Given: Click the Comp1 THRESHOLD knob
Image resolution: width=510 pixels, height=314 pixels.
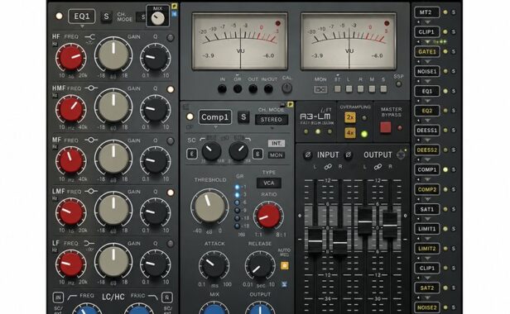Looking at the screenshot, I should [209, 207].
